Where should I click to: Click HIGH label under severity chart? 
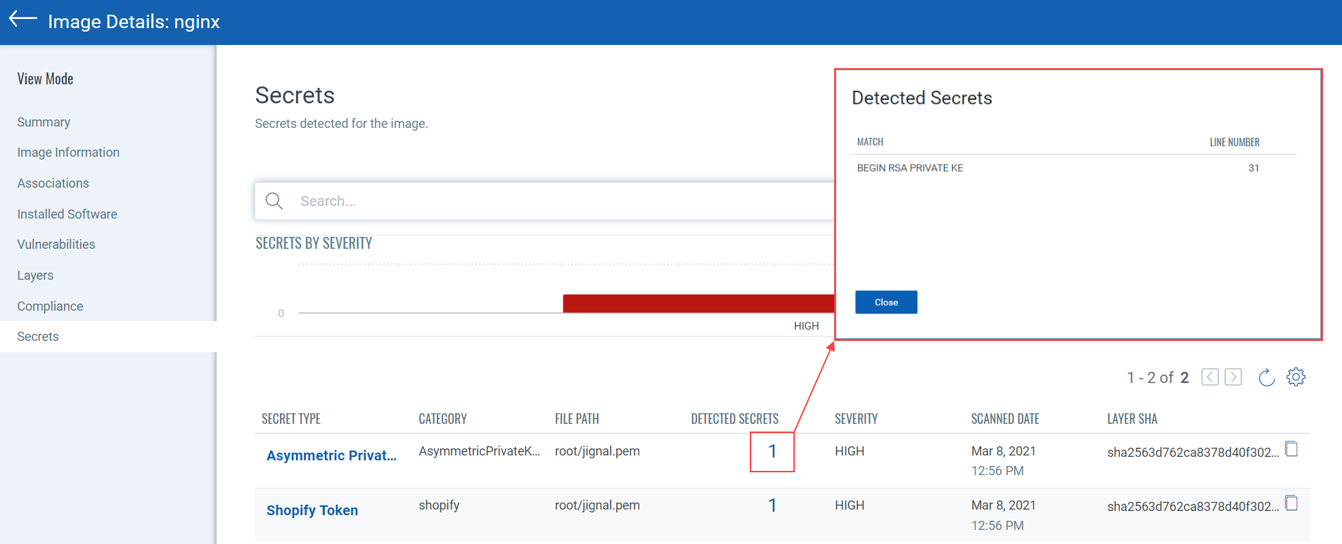(806, 326)
